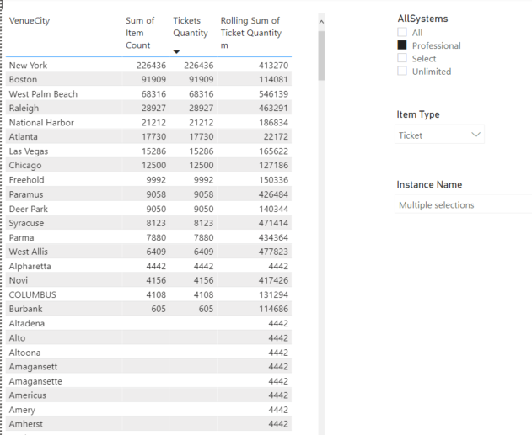
Task: Click rolling sum value 471414
Action: tap(273, 223)
